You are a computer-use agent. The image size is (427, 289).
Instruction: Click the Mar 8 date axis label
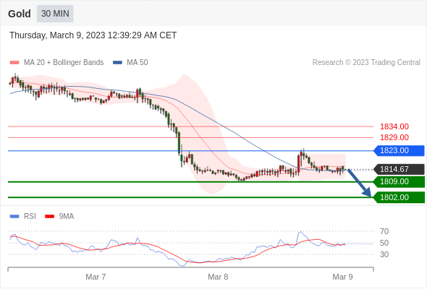[x=218, y=277]
